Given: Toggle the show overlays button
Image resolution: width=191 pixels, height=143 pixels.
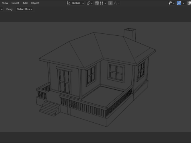Looking at the screenshot, I should (x=189, y=3).
